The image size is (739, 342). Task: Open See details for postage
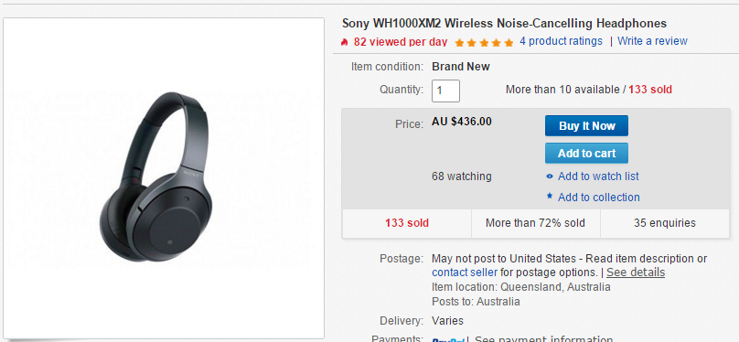coord(636,273)
